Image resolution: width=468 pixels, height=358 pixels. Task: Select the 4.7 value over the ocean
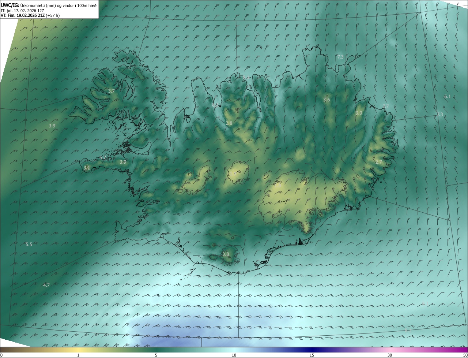coord(46,285)
